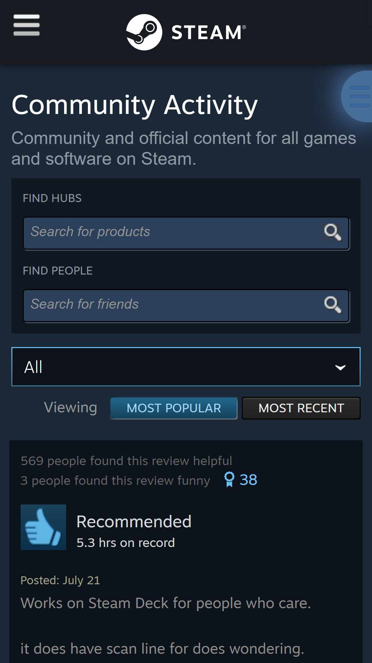
Task: Click the Recommended review title
Action: pyautogui.click(x=134, y=521)
